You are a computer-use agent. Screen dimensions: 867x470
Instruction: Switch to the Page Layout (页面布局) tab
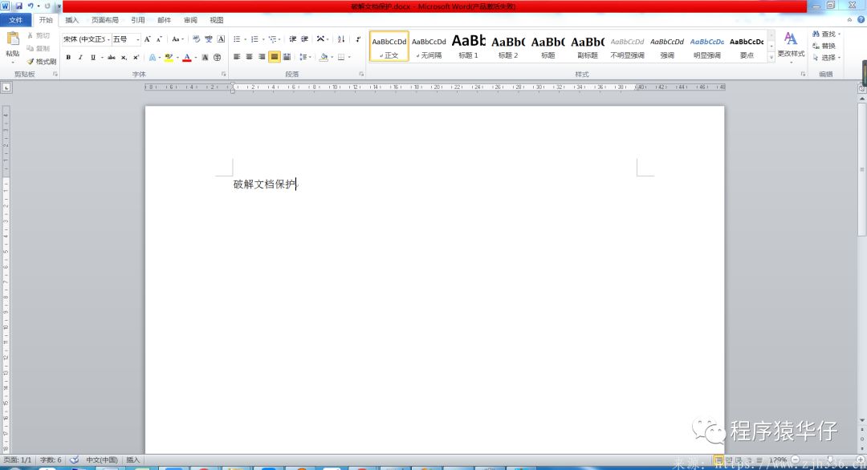105,20
